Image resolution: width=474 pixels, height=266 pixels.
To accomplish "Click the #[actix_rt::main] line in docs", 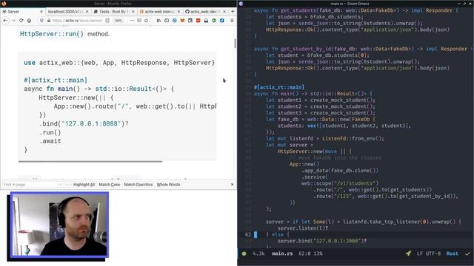I will click(x=56, y=80).
